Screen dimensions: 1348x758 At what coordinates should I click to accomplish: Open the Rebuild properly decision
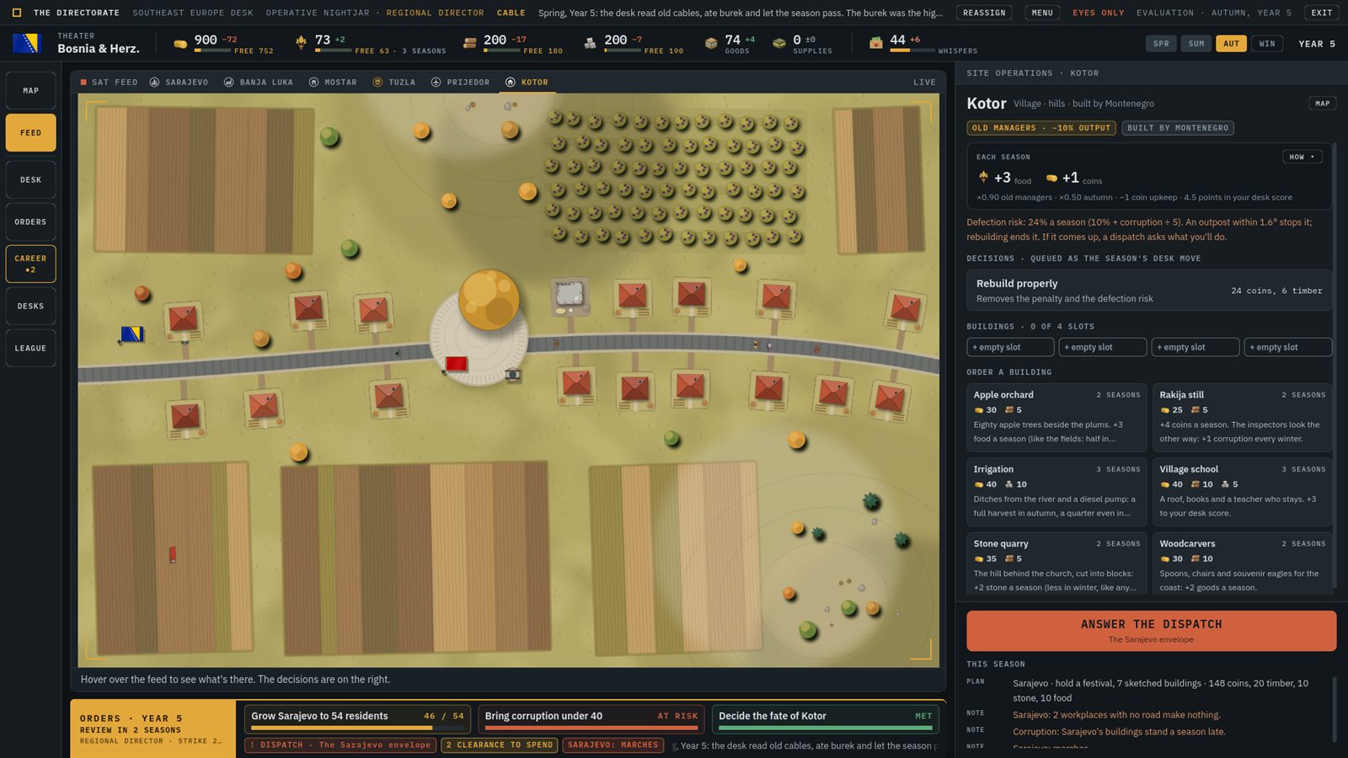(1149, 291)
